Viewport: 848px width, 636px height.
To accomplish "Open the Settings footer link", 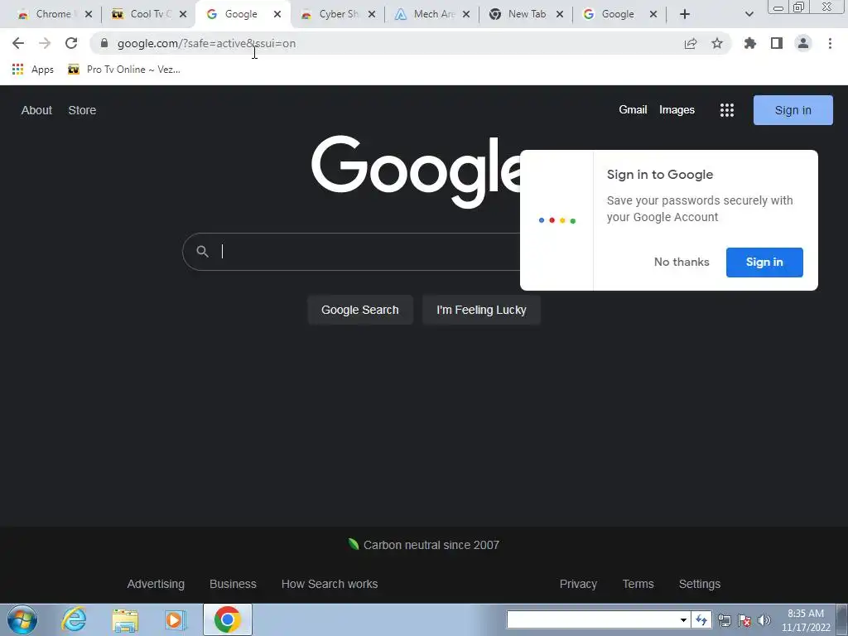I will tap(699, 584).
